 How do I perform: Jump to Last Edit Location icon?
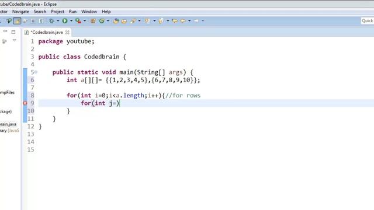(x=175, y=21)
